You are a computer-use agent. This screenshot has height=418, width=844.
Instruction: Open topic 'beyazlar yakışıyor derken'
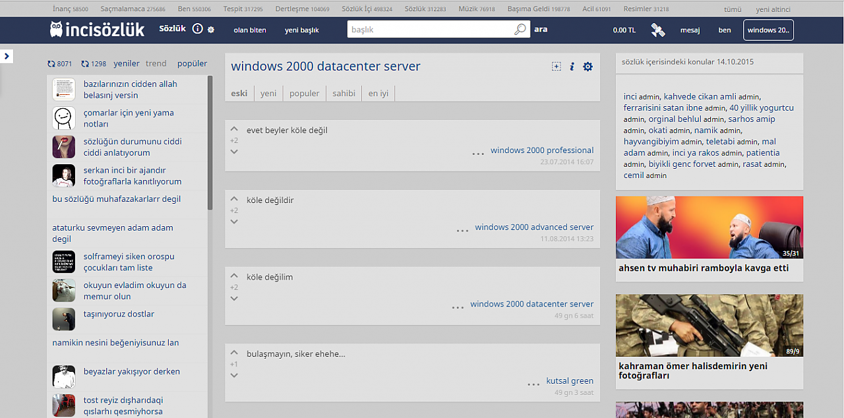pos(131,371)
